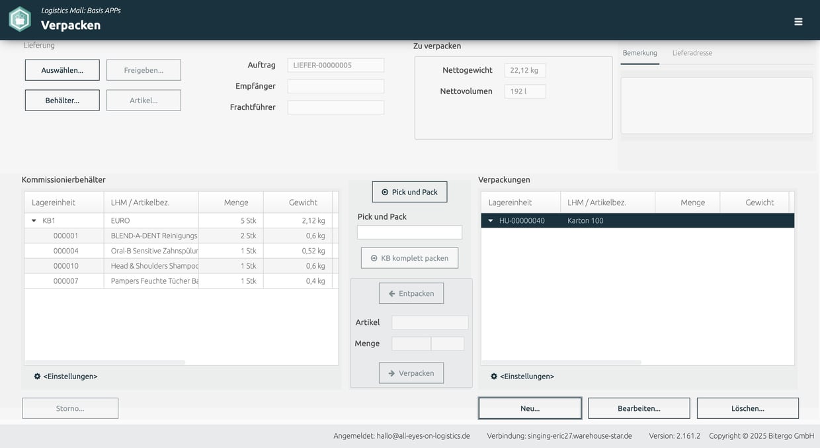Select row 000004 Oral-B Sensitive

[181, 251]
